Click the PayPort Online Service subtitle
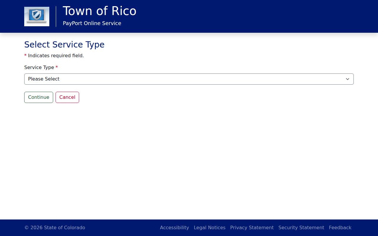Image resolution: width=378 pixels, height=236 pixels. point(92,23)
